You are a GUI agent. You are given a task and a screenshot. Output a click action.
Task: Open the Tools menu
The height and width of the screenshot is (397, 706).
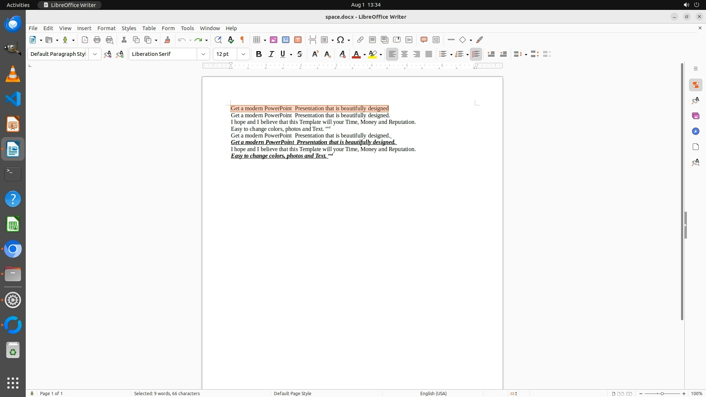(187, 28)
